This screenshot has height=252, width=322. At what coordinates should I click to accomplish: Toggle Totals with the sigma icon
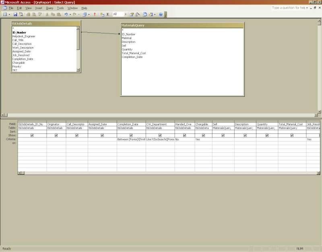coord(108,15)
